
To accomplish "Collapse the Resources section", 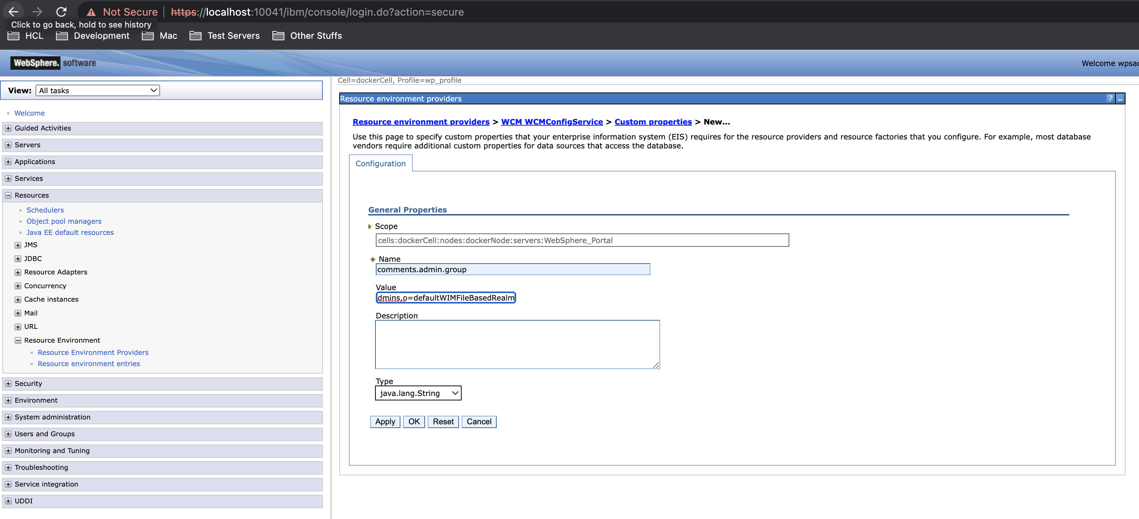I will (8, 195).
